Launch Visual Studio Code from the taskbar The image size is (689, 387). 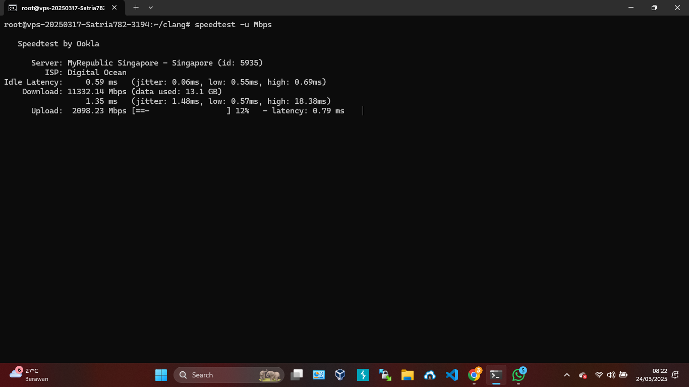pyautogui.click(x=452, y=375)
